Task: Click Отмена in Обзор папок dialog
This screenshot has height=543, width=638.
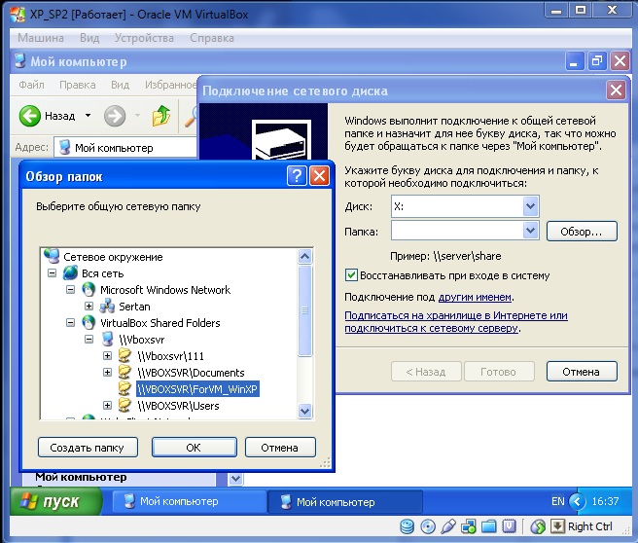Action: pos(280,448)
